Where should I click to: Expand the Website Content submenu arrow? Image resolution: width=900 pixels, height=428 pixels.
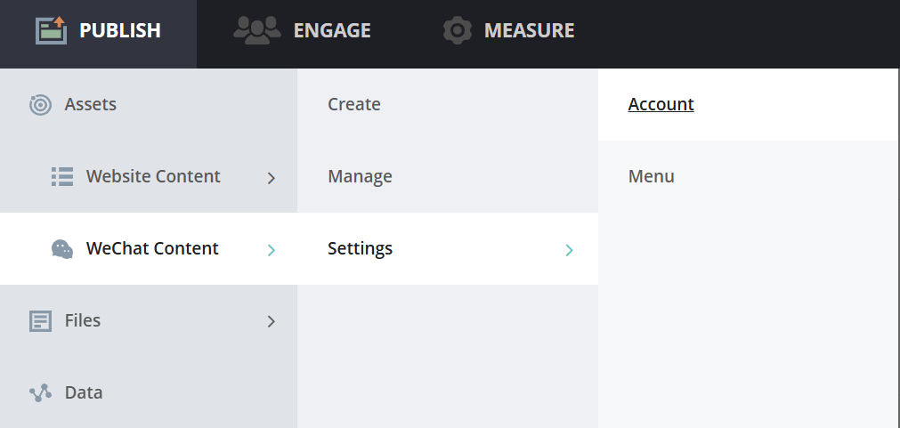point(272,178)
